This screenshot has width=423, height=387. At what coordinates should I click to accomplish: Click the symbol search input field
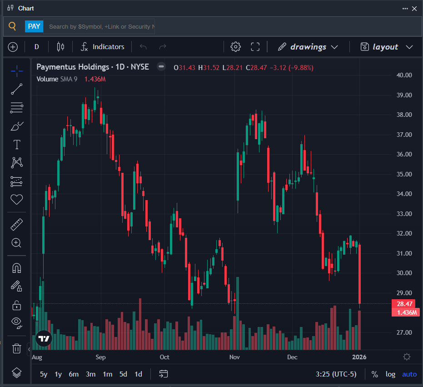coord(100,27)
